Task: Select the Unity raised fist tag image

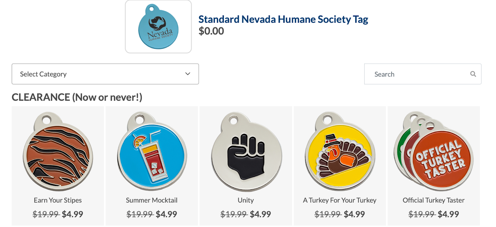Action: [246, 152]
